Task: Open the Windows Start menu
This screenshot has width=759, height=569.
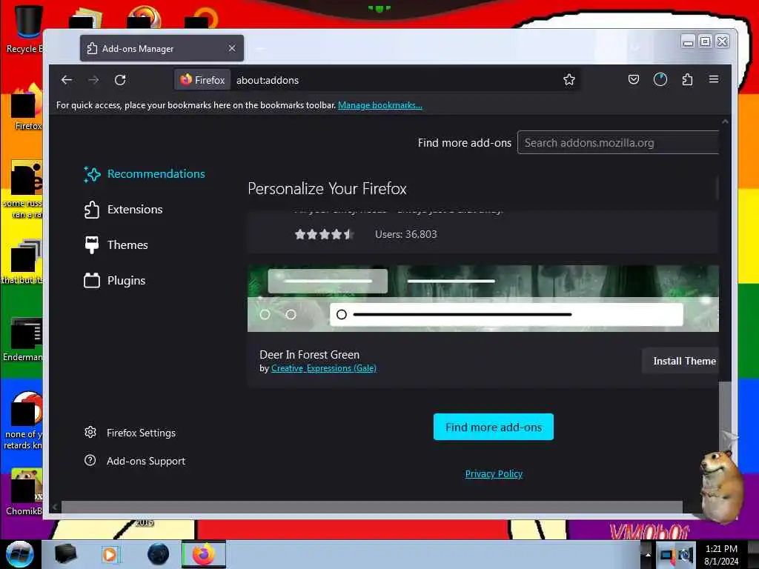Action: (19, 554)
